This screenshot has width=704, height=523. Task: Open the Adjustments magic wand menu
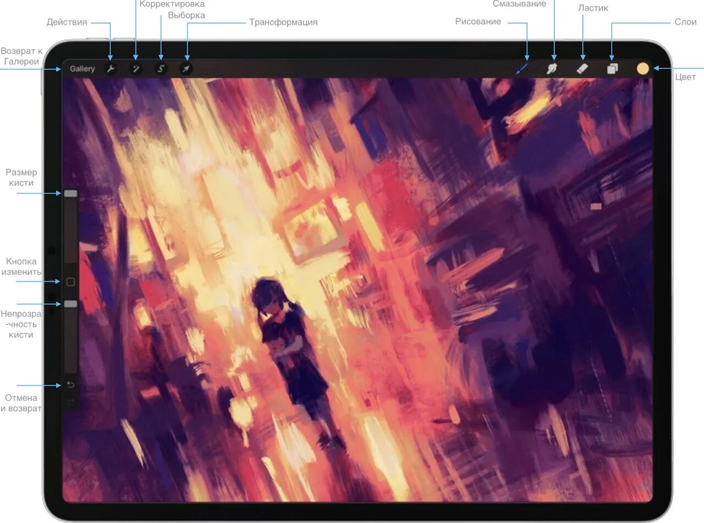135,69
